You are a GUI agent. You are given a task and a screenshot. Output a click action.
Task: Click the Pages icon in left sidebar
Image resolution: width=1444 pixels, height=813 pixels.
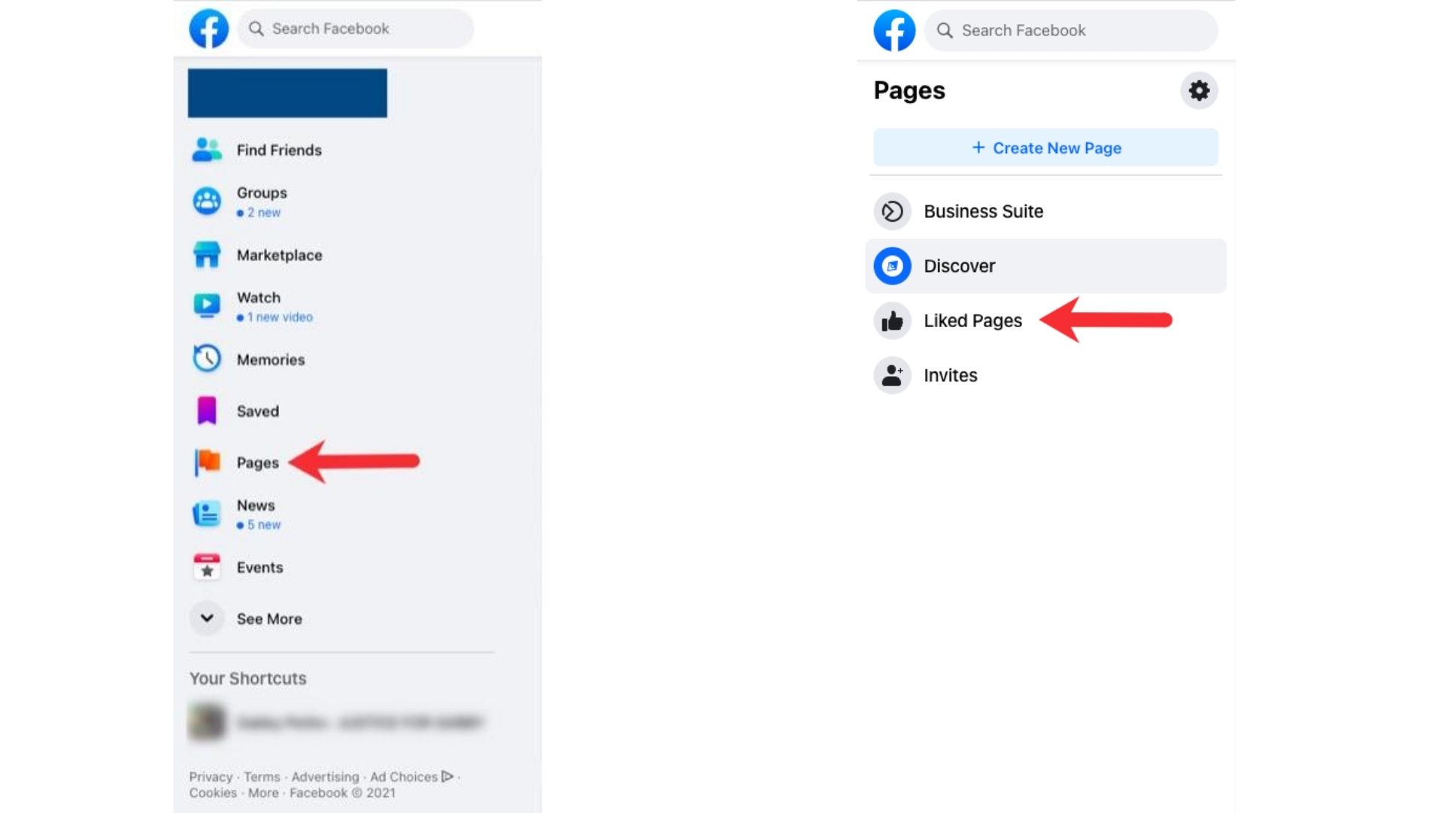(x=206, y=462)
